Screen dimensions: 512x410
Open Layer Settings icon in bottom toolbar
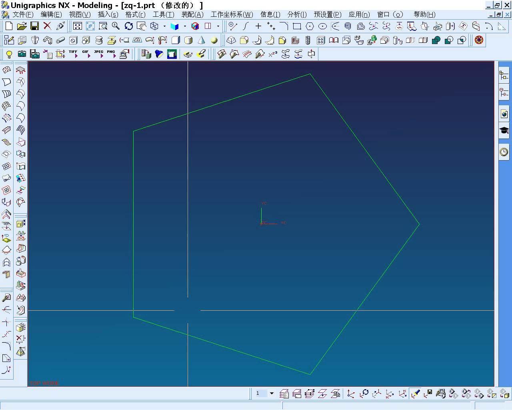(x=284, y=394)
